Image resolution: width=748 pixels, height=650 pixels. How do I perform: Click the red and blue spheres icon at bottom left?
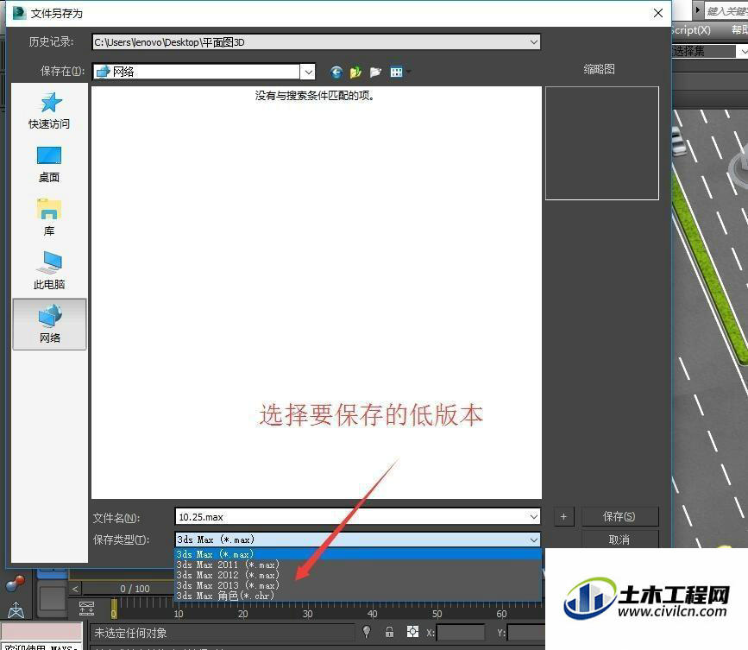pyautogui.click(x=16, y=584)
